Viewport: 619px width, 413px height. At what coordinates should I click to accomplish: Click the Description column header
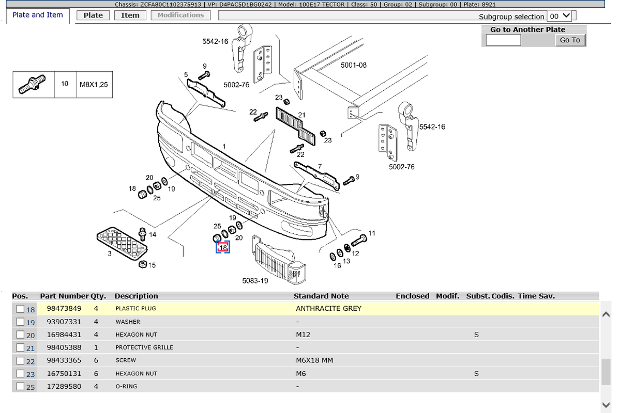(136, 296)
